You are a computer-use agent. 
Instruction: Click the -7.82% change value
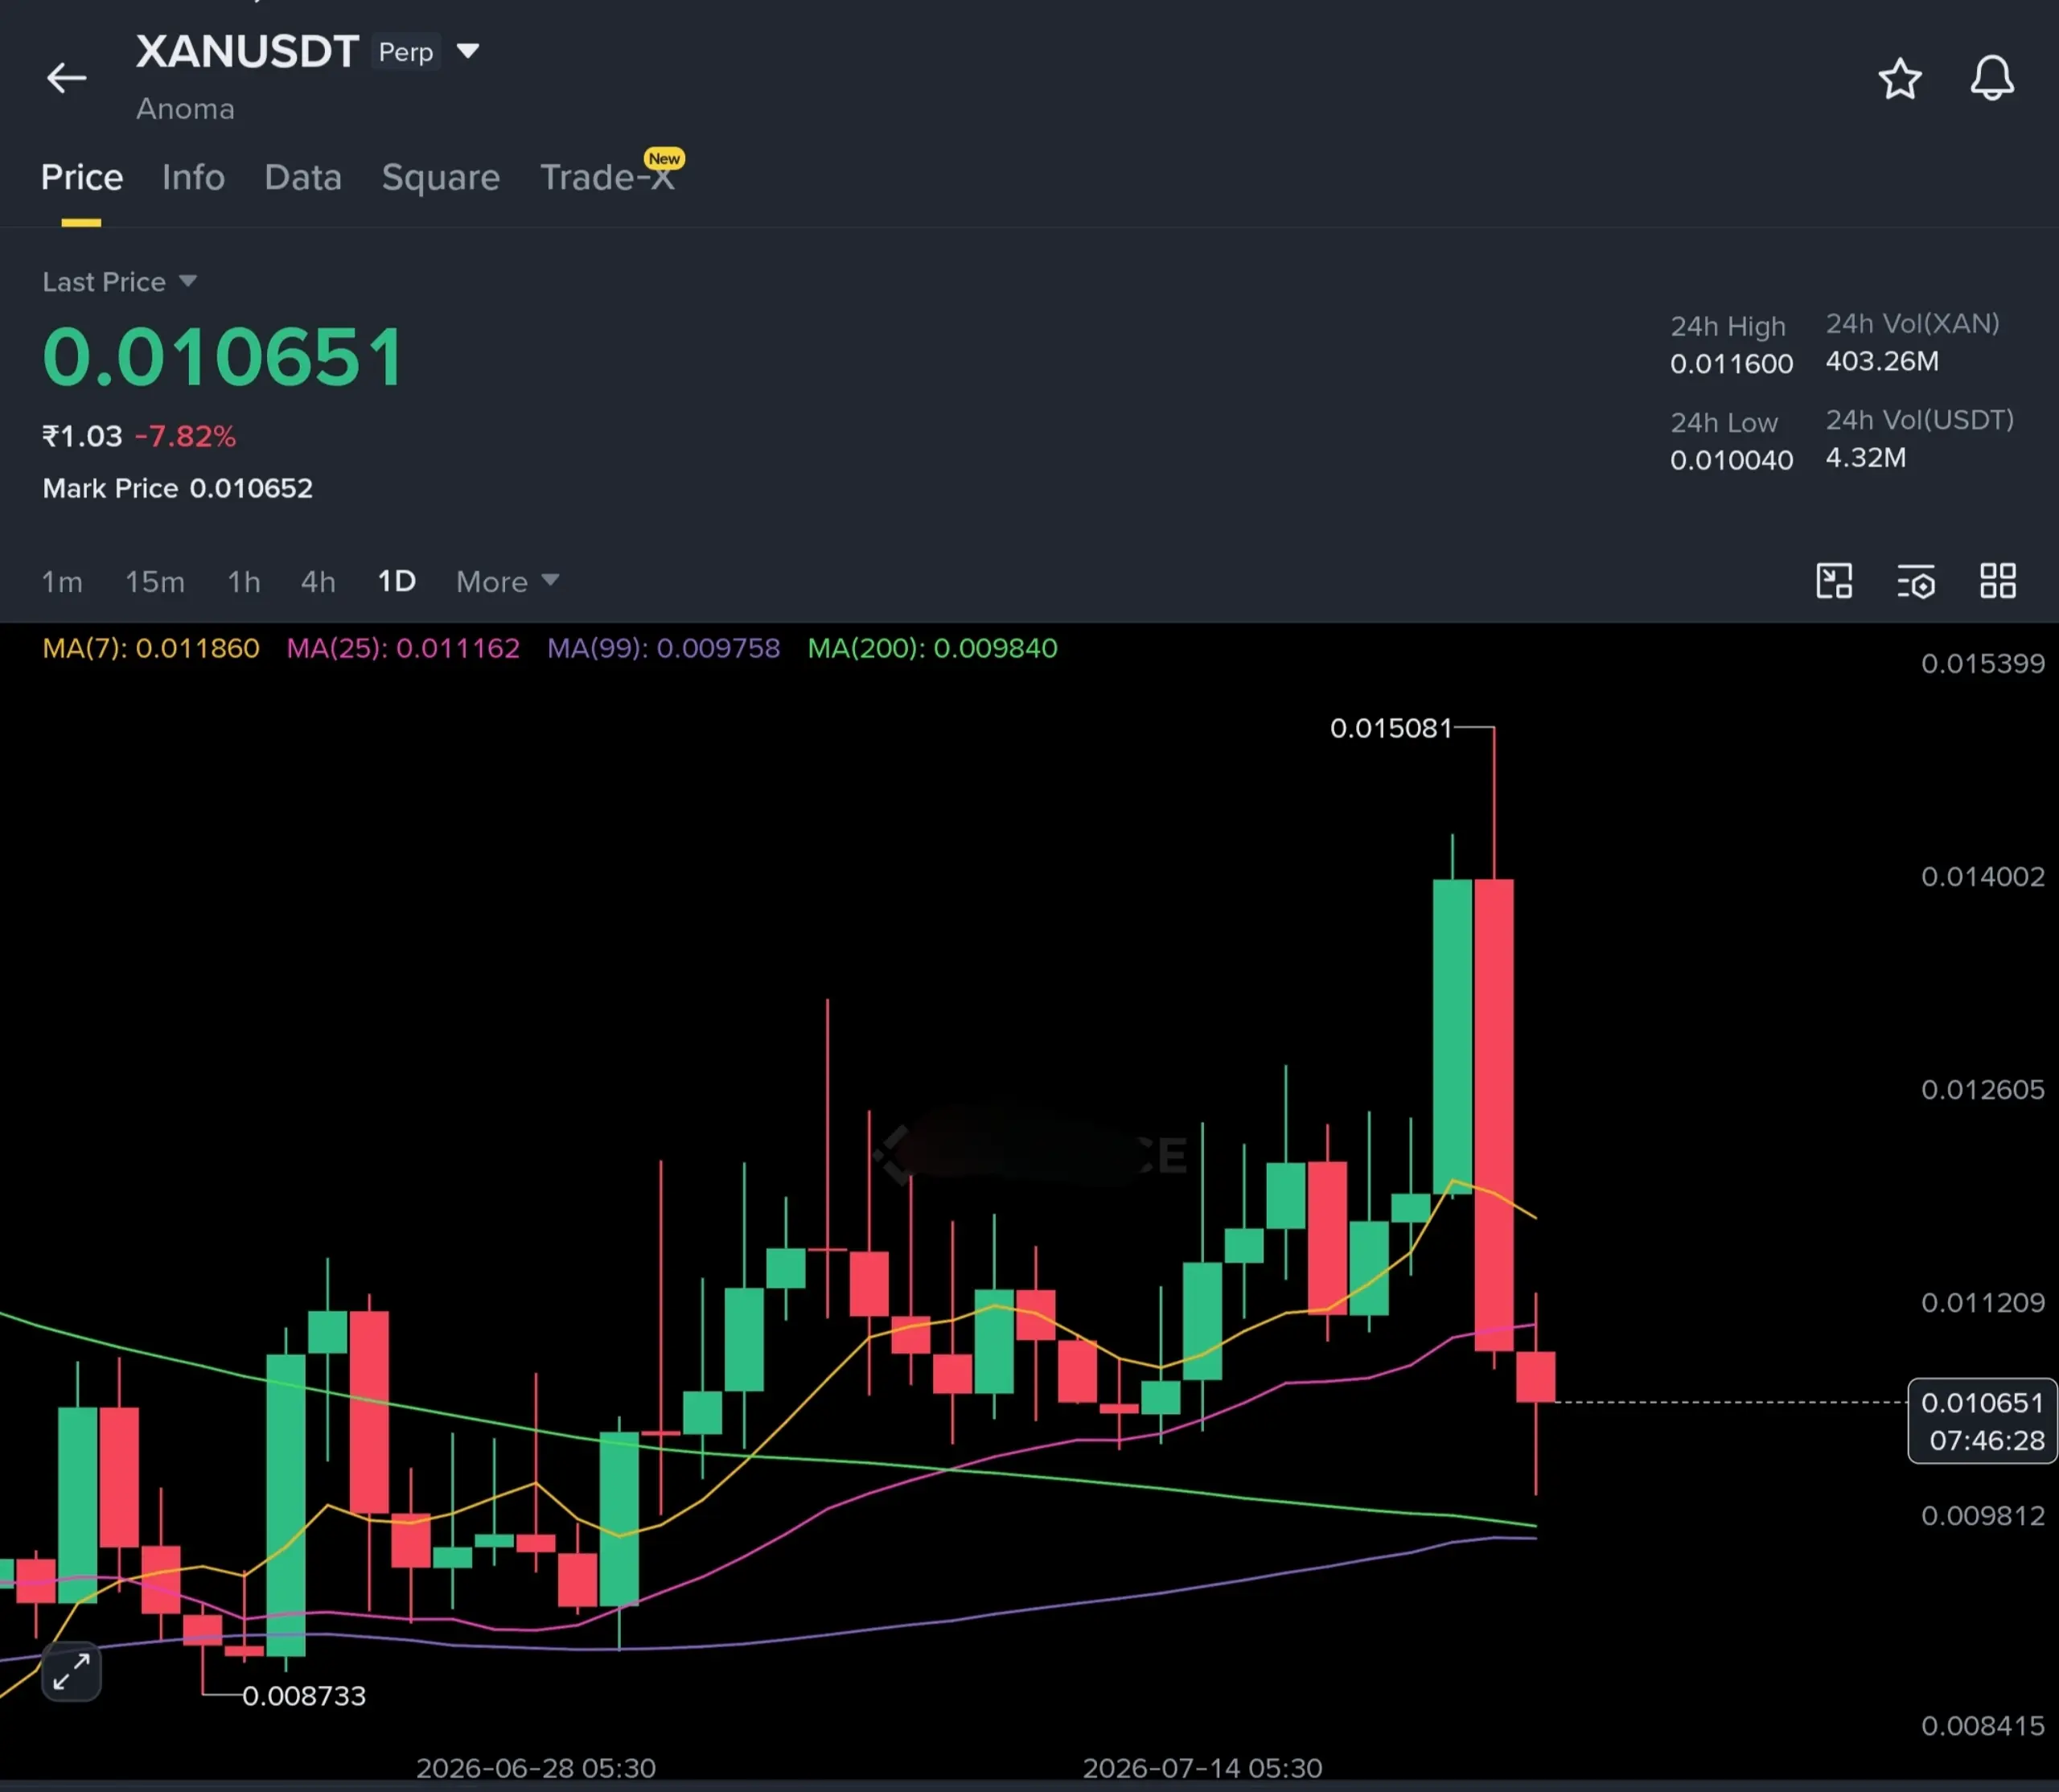point(185,436)
